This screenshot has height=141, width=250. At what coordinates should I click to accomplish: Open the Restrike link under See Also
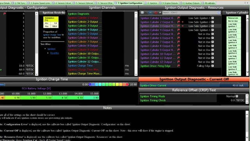[55, 53]
